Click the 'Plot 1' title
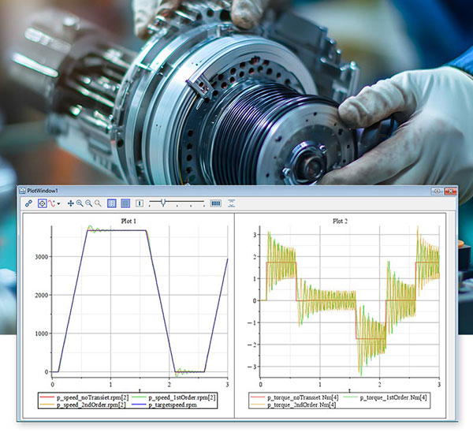Viewport: 473px width, 432px height. (x=128, y=222)
